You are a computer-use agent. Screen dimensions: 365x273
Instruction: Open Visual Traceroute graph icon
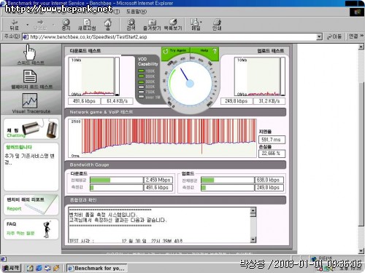pyautogui.click(x=30, y=100)
